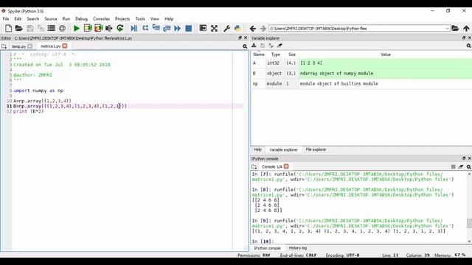
Task: Open editor options via magnifier icon
Action: [245, 46]
